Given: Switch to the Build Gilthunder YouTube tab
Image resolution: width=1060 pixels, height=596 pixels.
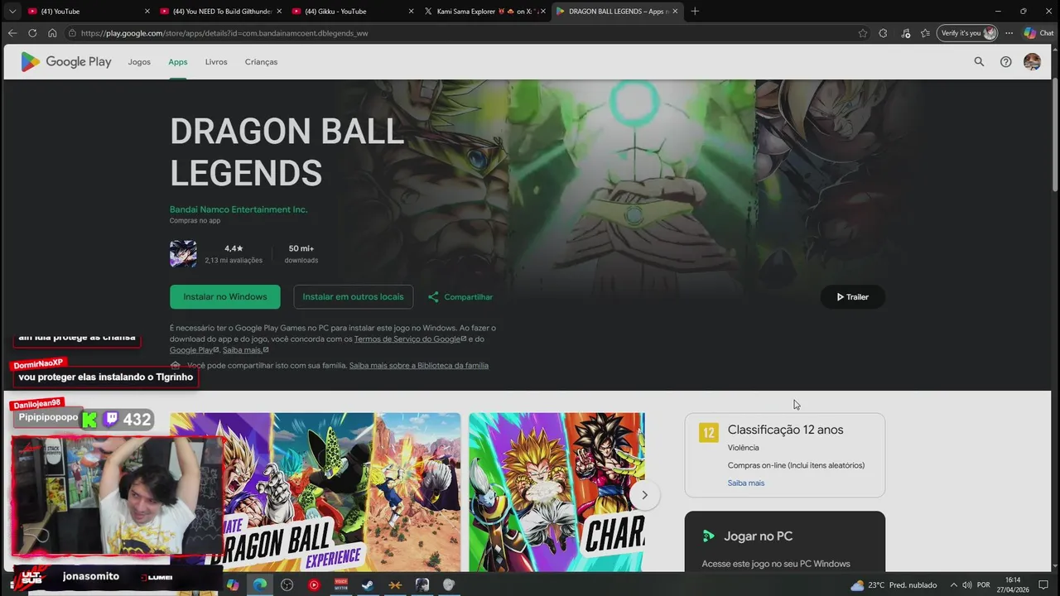Looking at the screenshot, I should click(219, 12).
